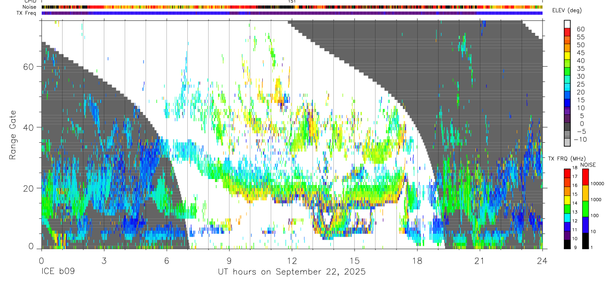Click the '24' tick on the UT hours axis
The height and width of the screenshot is (282, 610).
pos(542,261)
